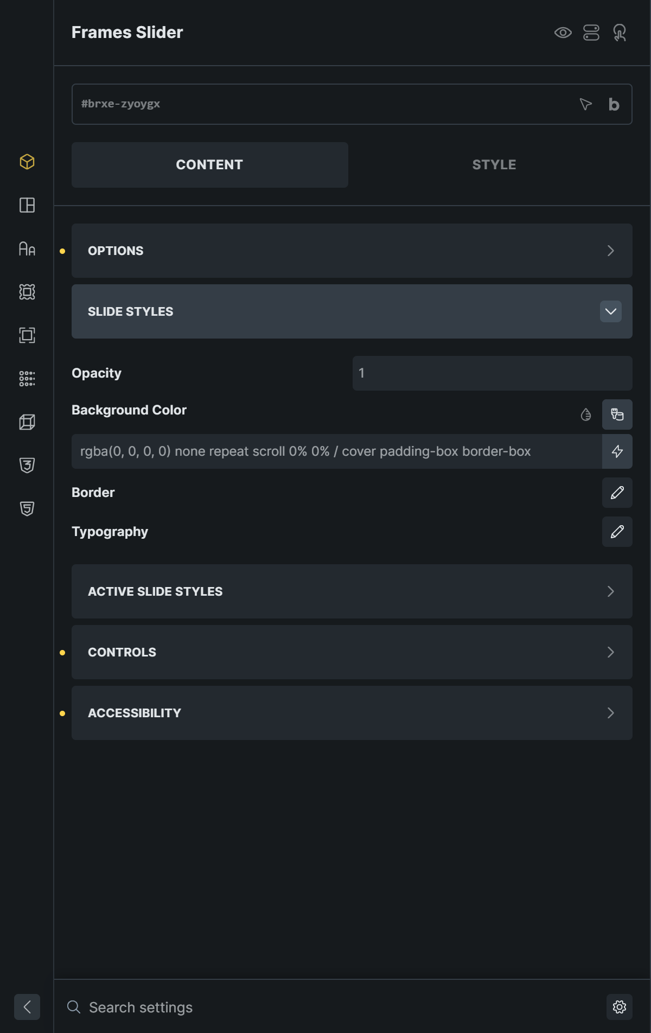The image size is (651, 1033).
Task: Open the CSS3 shield icon in the sidebar
Action: click(27, 466)
